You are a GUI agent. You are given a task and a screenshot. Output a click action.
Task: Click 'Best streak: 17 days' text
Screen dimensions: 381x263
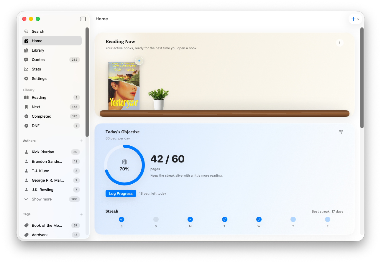pos(327,211)
